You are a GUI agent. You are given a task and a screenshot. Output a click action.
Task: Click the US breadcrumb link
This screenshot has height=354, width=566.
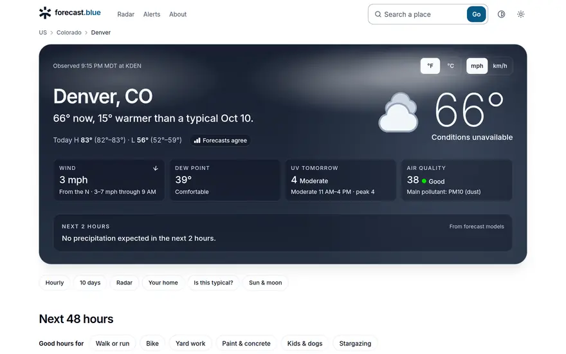(x=43, y=33)
